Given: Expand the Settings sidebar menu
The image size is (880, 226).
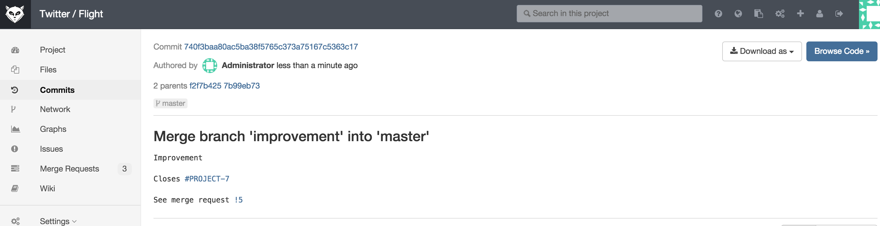Looking at the screenshot, I should tap(58, 221).
